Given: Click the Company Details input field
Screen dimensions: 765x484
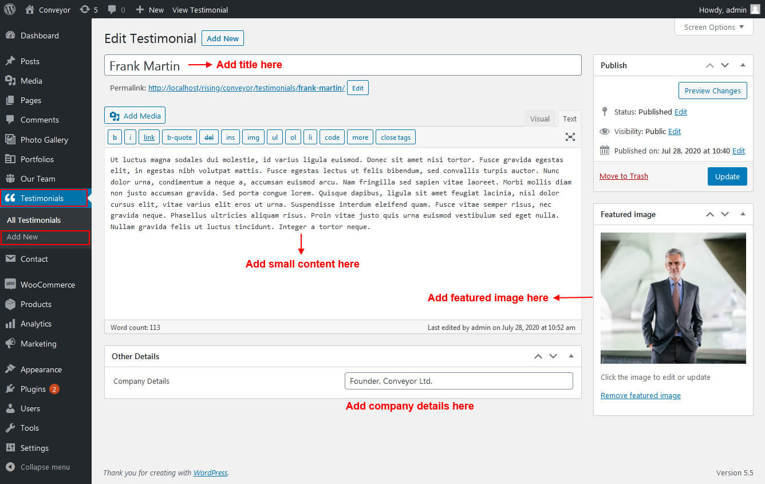Looking at the screenshot, I should point(458,381).
